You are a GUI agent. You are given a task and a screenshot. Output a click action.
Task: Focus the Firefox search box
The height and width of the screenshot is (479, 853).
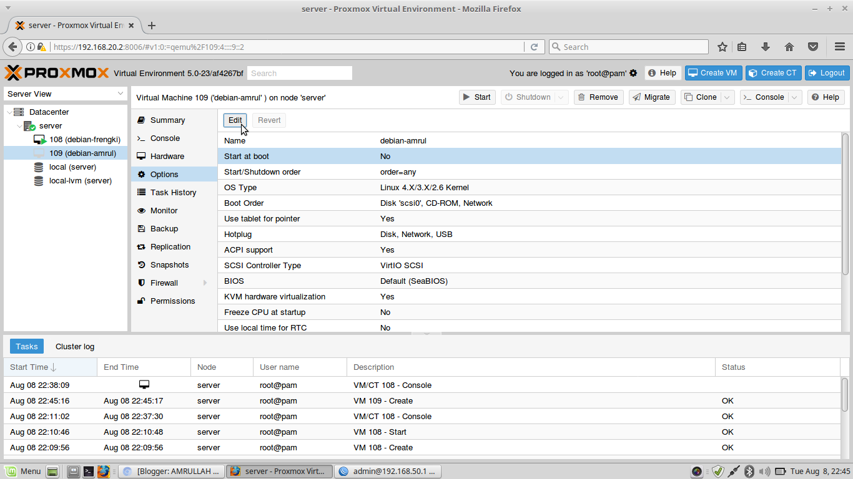[628, 47]
